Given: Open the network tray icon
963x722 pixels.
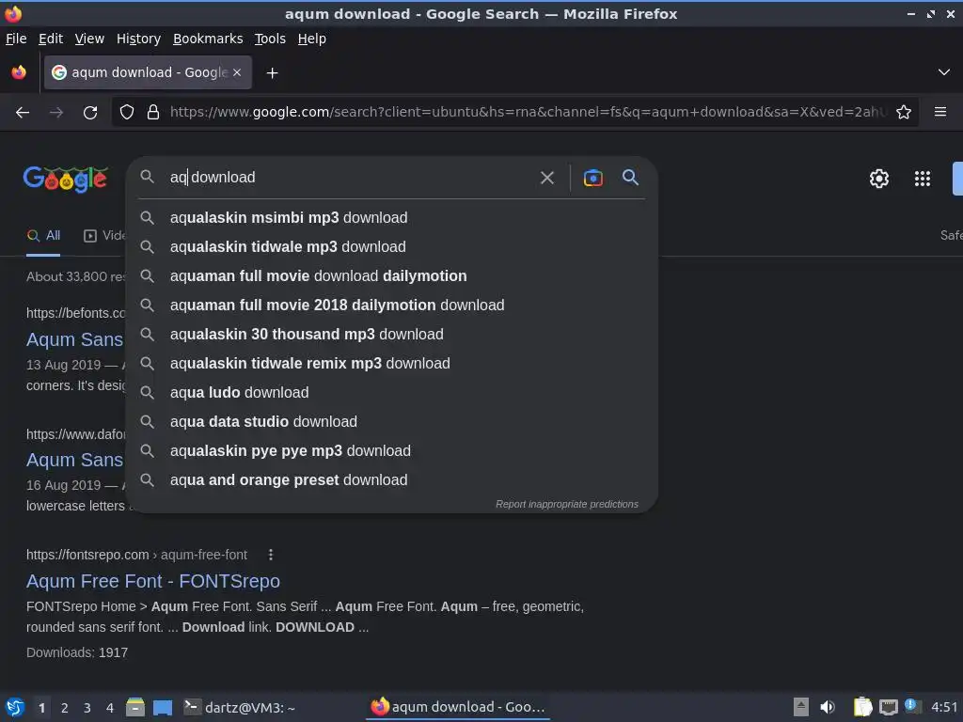Looking at the screenshot, I should pyautogui.click(x=888, y=707).
